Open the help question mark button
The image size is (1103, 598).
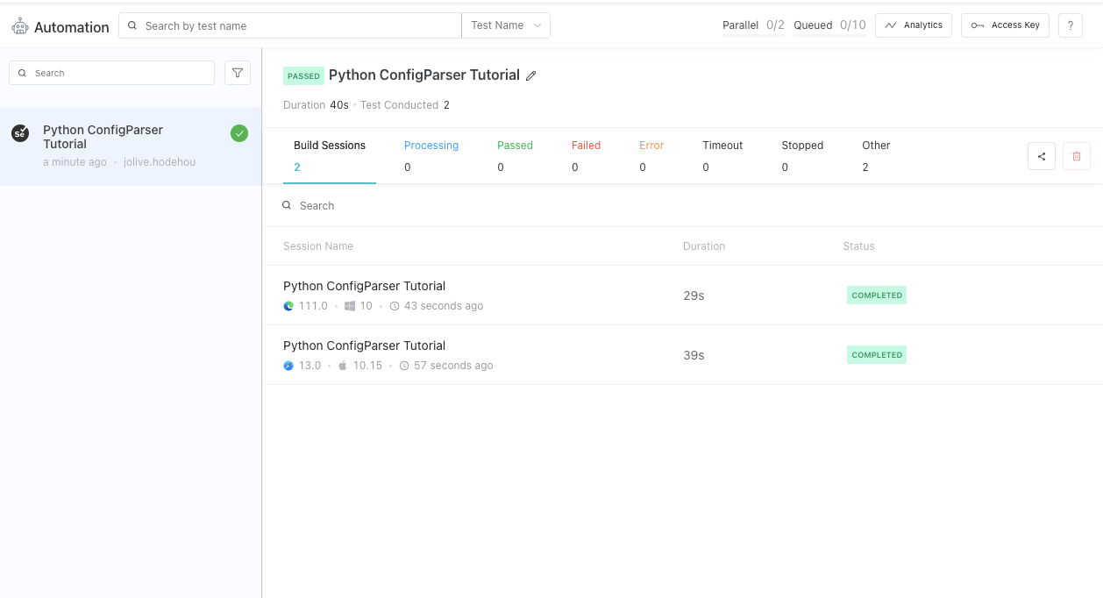click(1070, 25)
